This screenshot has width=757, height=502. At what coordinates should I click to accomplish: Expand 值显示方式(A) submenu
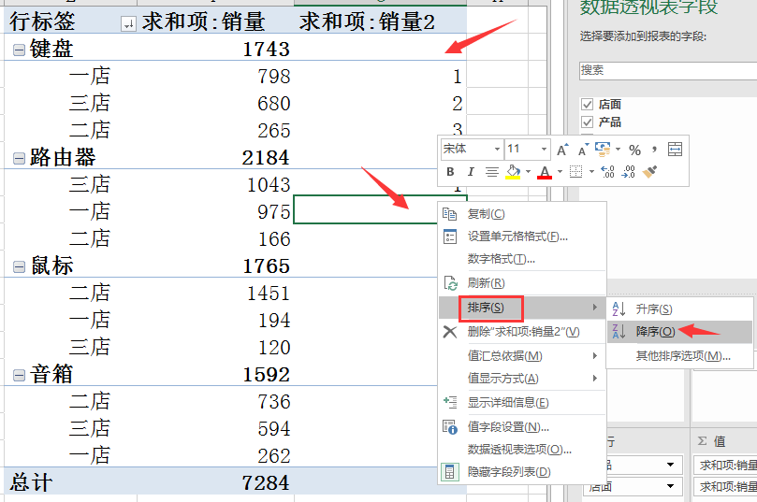click(x=522, y=379)
